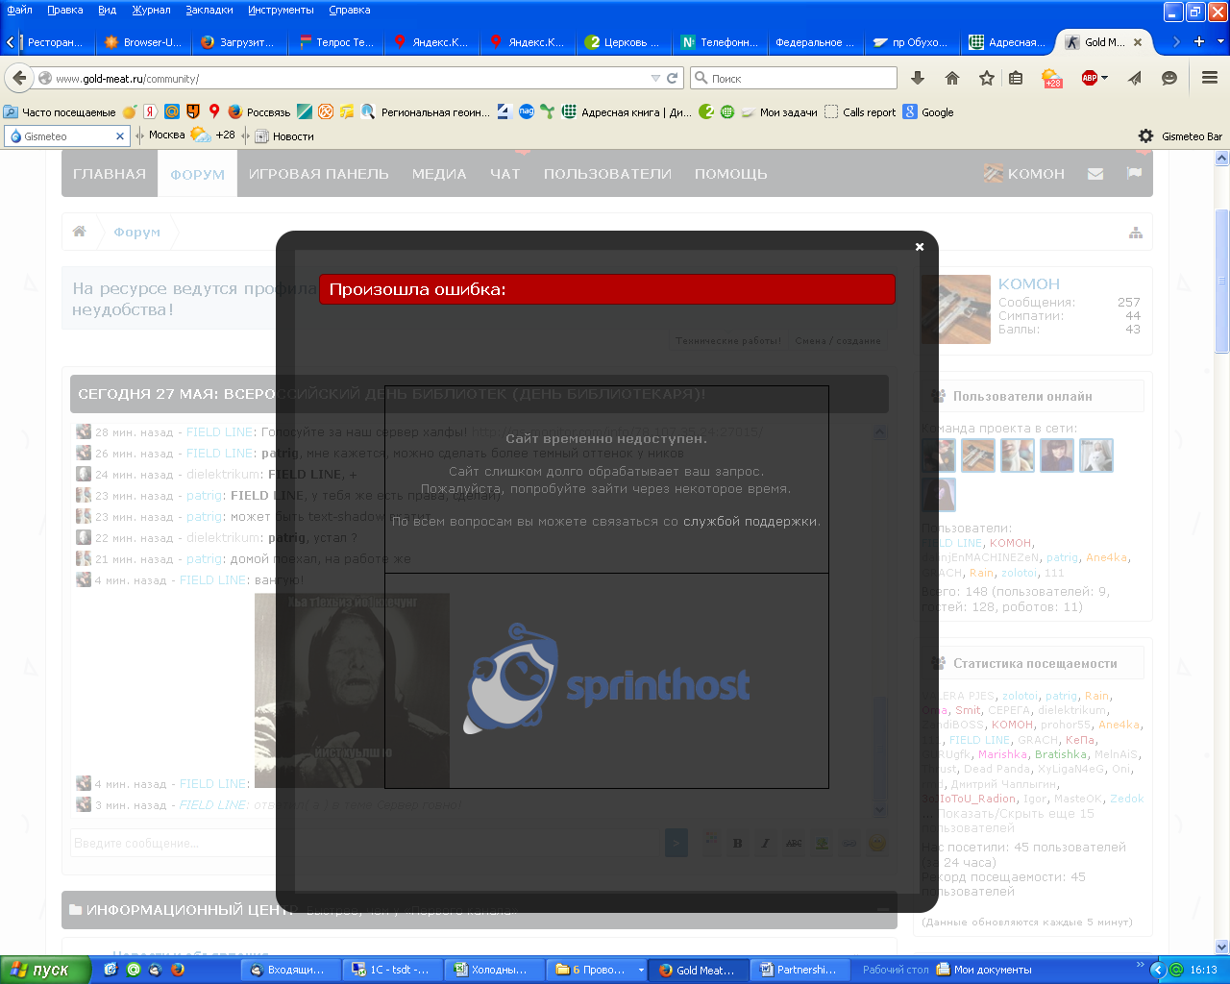Viewport: 1230px width, 984px height.
Task: Open the Windows пуск start button
Action: (45, 970)
